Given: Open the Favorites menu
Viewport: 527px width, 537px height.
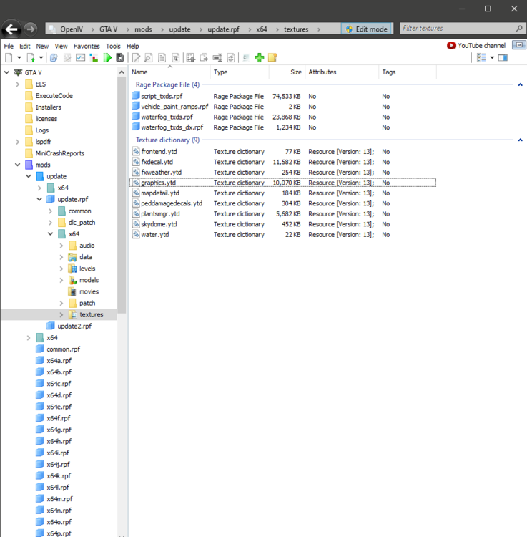Looking at the screenshot, I should [x=87, y=46].
